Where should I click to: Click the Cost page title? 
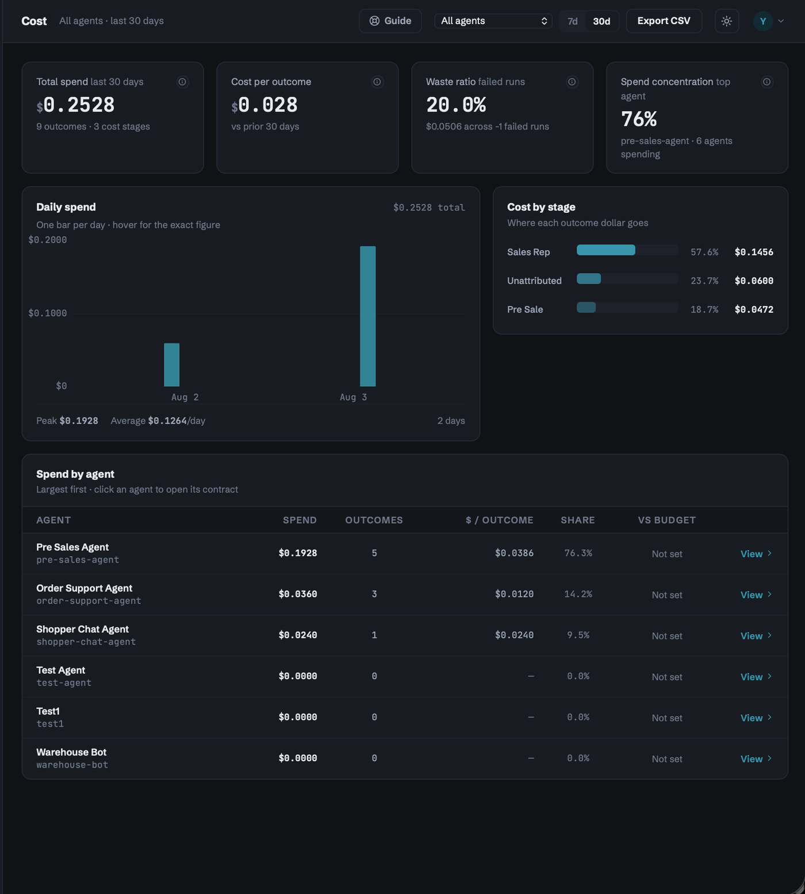click(34, 21)
